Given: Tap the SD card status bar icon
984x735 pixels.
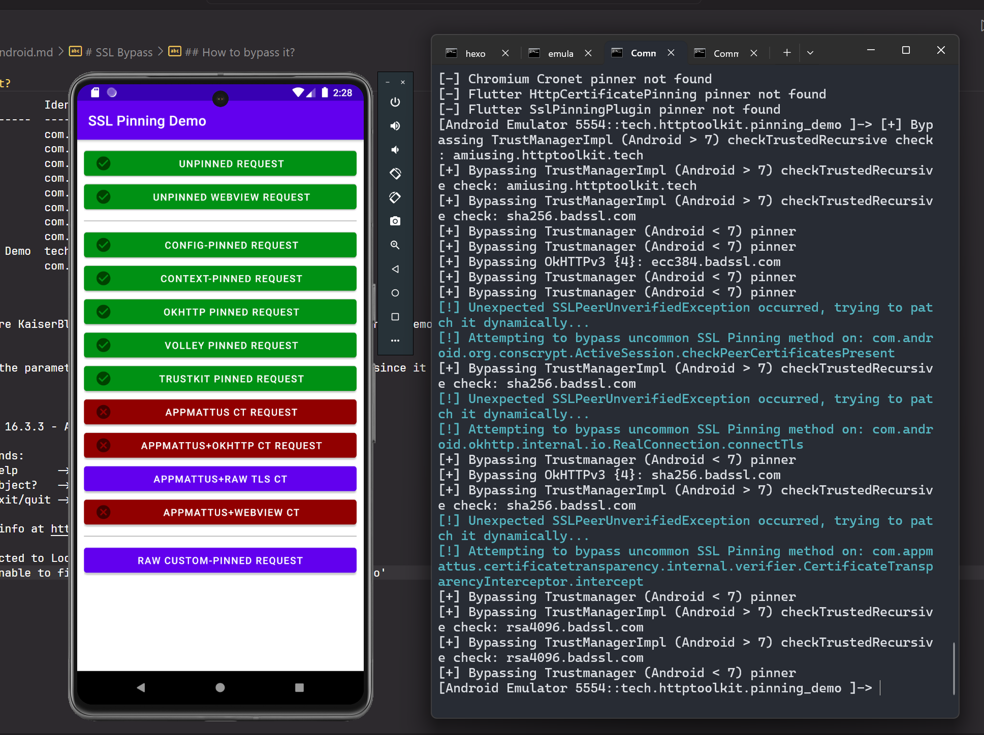Looking at the screenshot, I should (95, 92).
